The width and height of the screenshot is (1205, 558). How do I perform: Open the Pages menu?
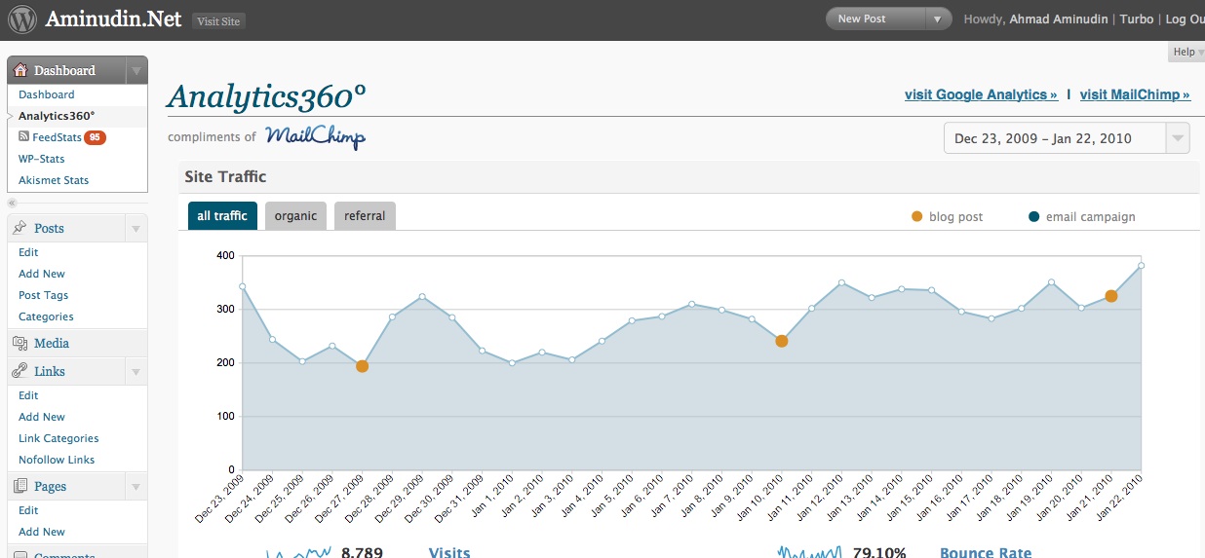(51, 486)
